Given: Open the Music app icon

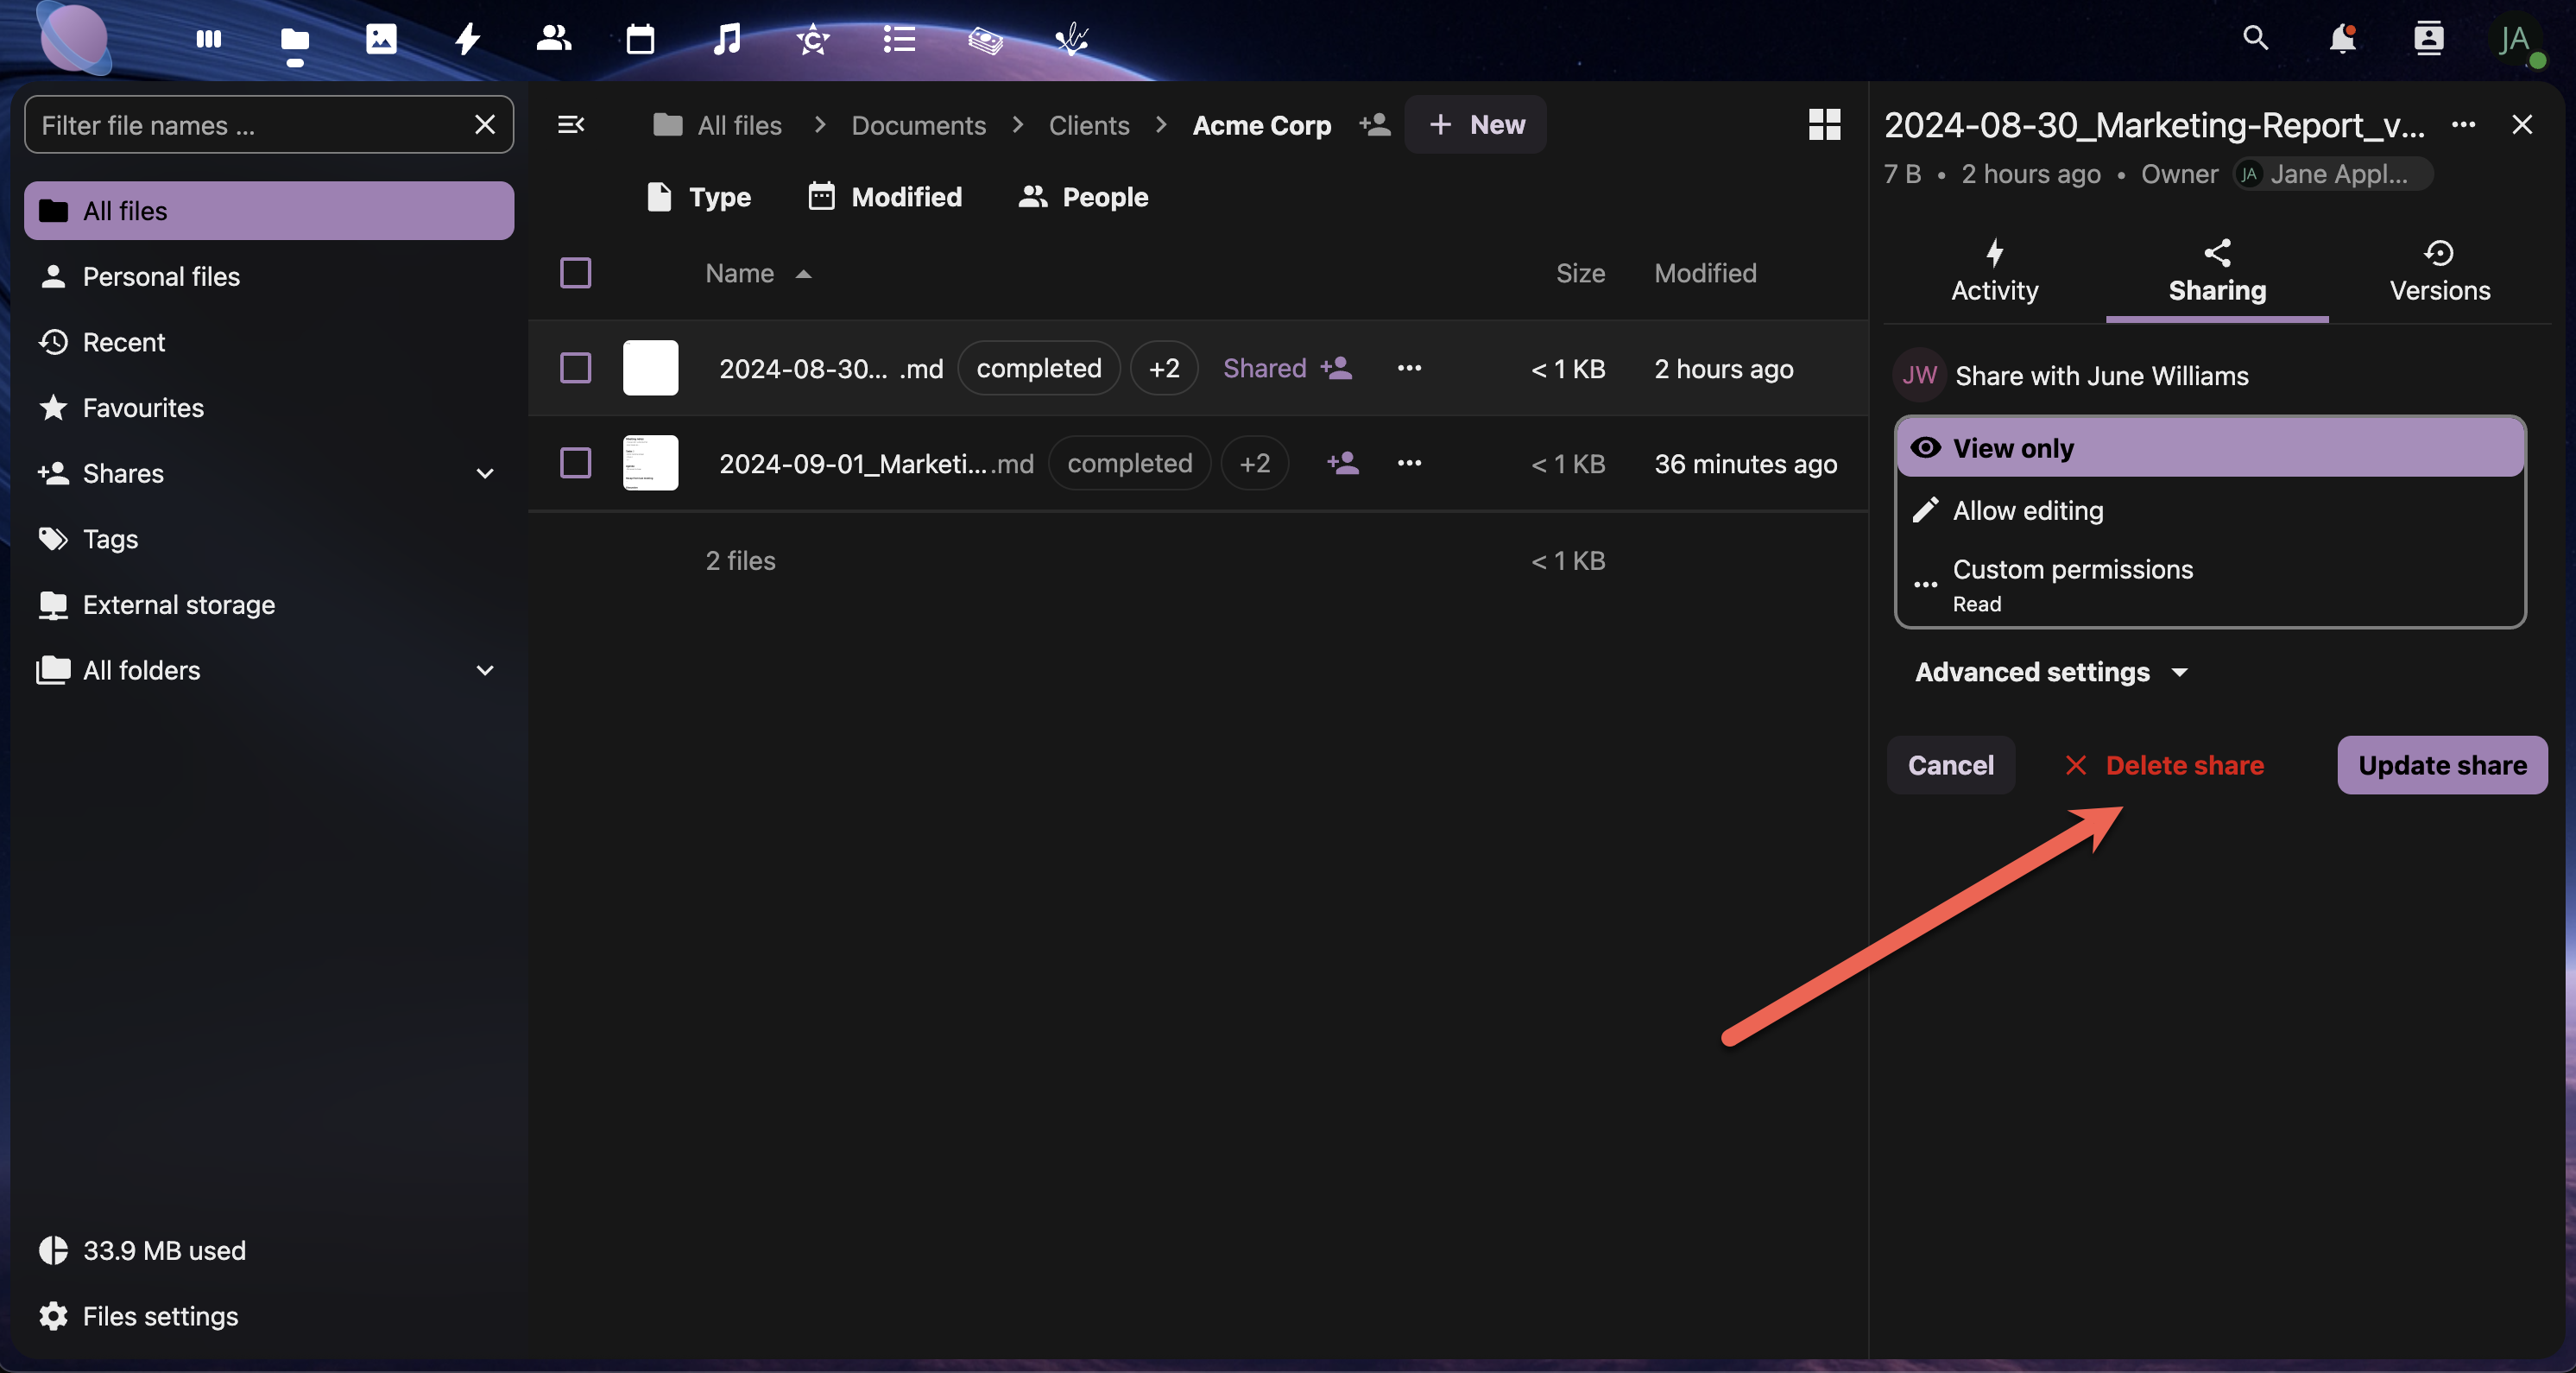Looking at the screenshot, I should pos(727,39).
